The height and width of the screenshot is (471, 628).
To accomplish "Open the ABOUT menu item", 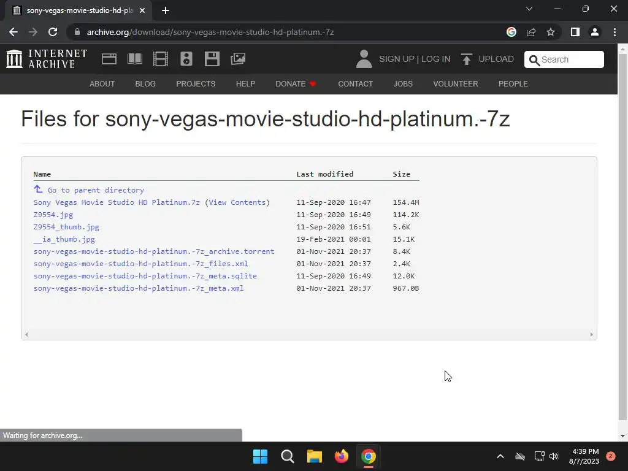I will (x=102, y=83).
